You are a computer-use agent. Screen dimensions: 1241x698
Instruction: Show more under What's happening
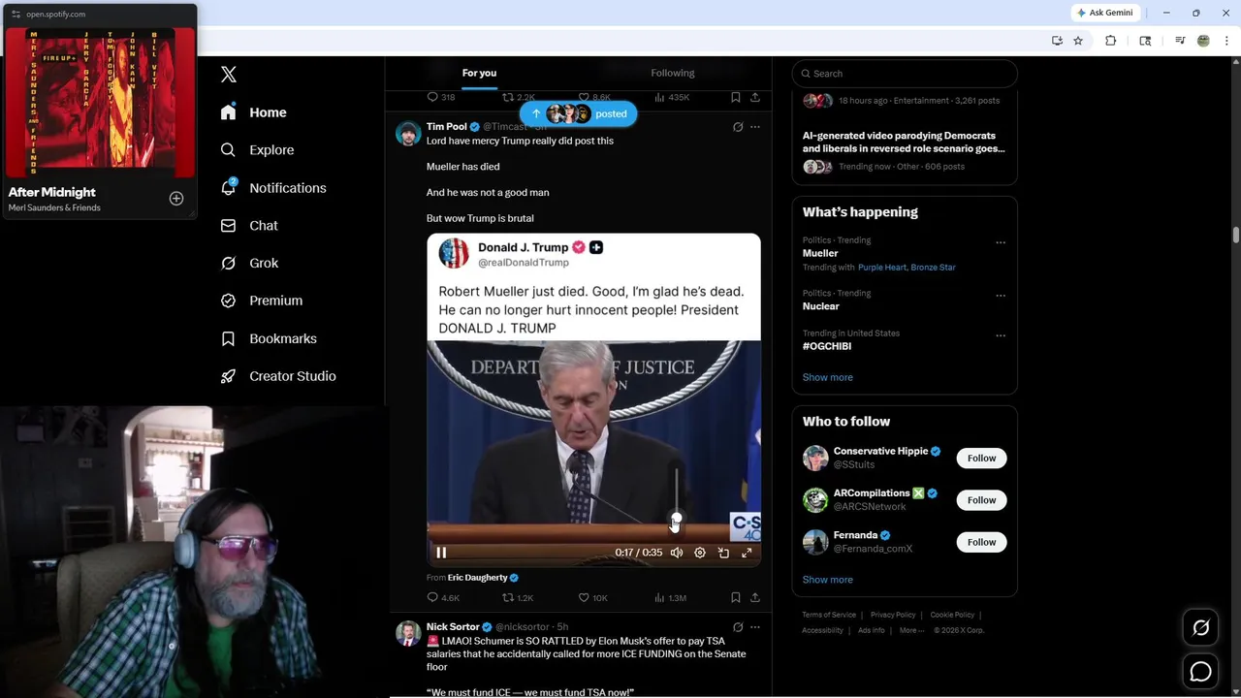[827, 377]
